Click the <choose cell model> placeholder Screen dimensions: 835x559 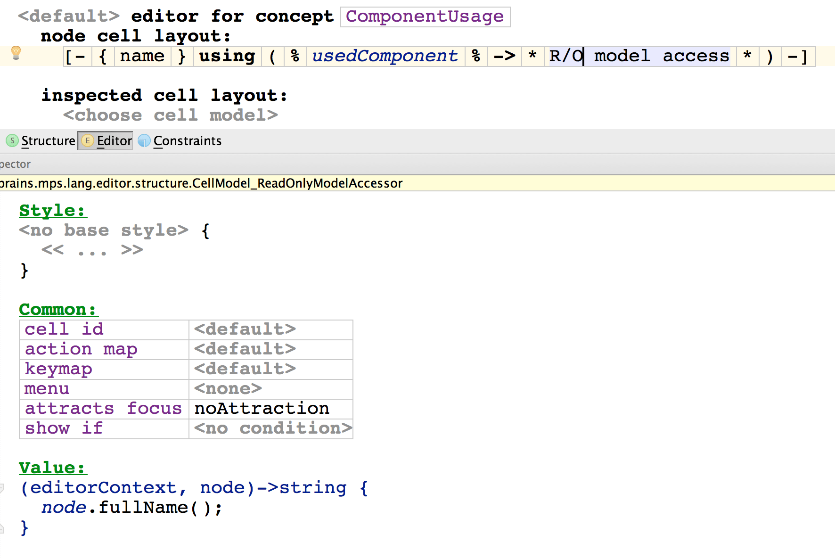pyautogui.click(x=171, y=115)
